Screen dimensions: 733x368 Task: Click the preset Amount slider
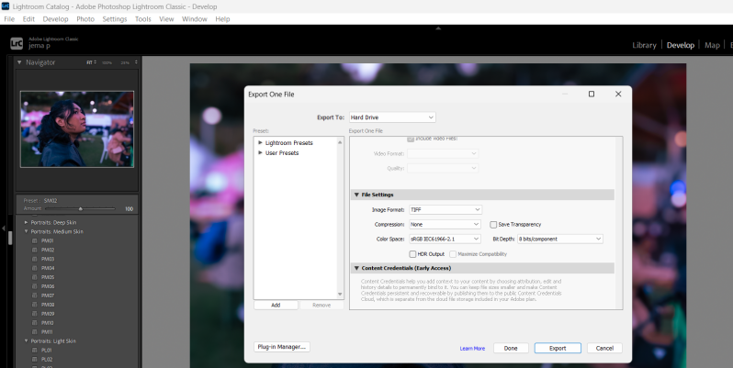(x=81, y=208)
